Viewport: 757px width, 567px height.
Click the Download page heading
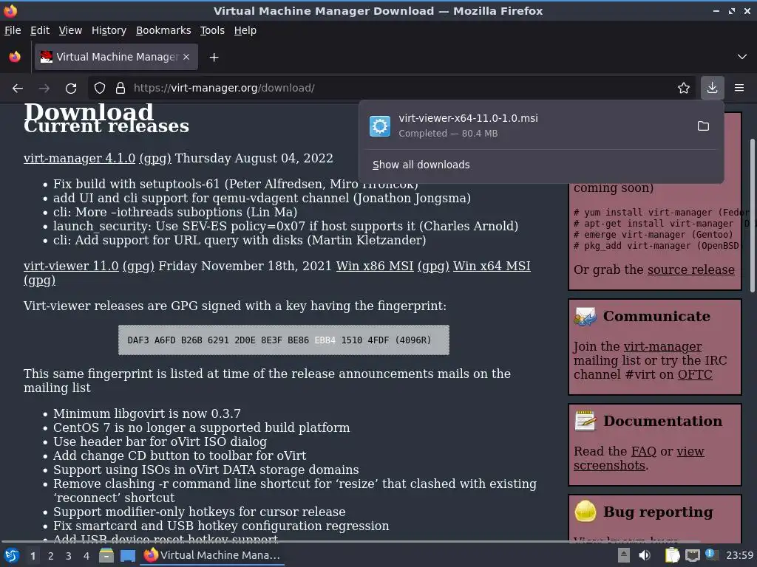pos(89,112)
